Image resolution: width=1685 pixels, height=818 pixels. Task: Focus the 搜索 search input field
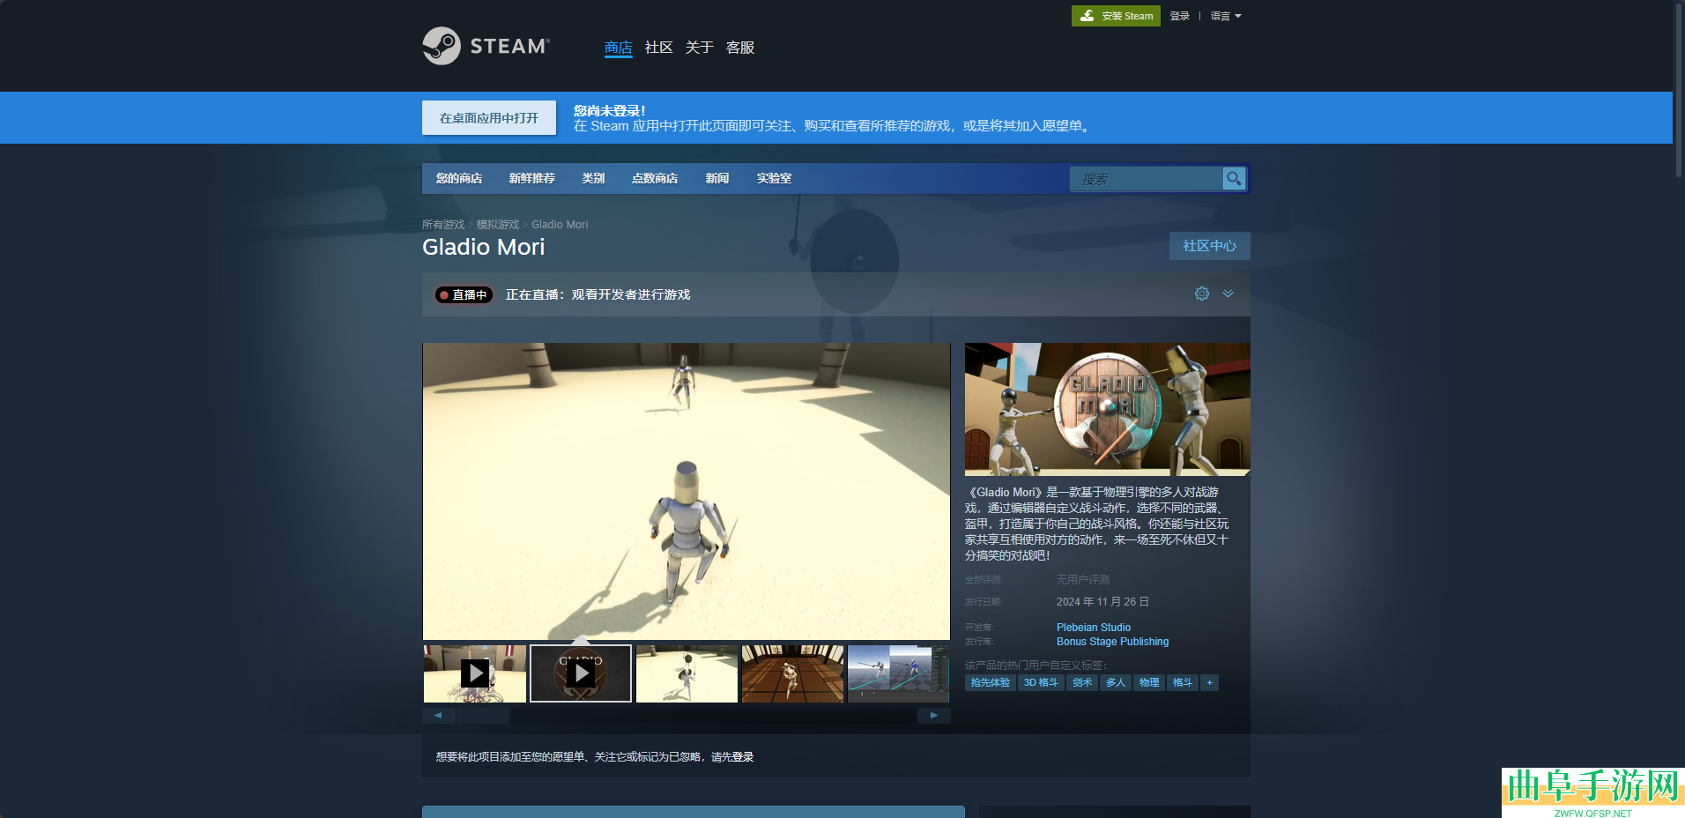click(x=1147, y=179)
